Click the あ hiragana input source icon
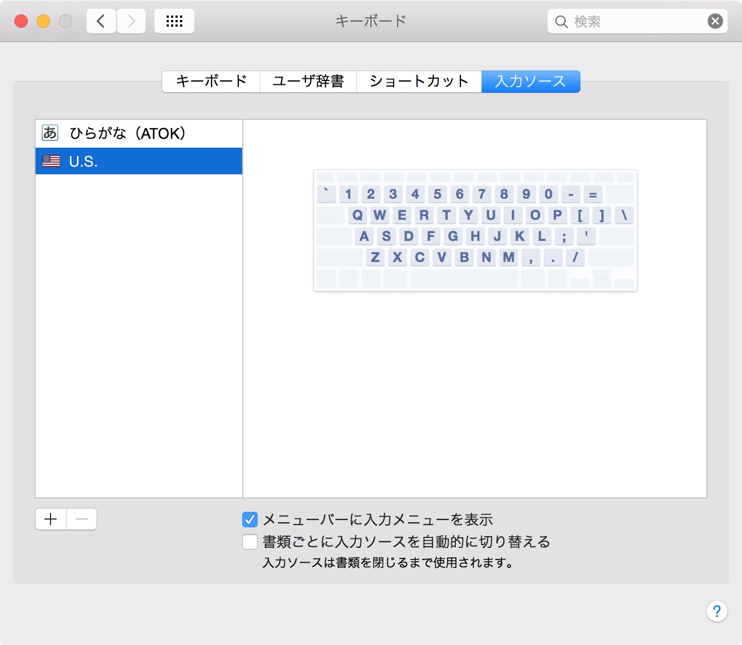 [x=50, y=133]
